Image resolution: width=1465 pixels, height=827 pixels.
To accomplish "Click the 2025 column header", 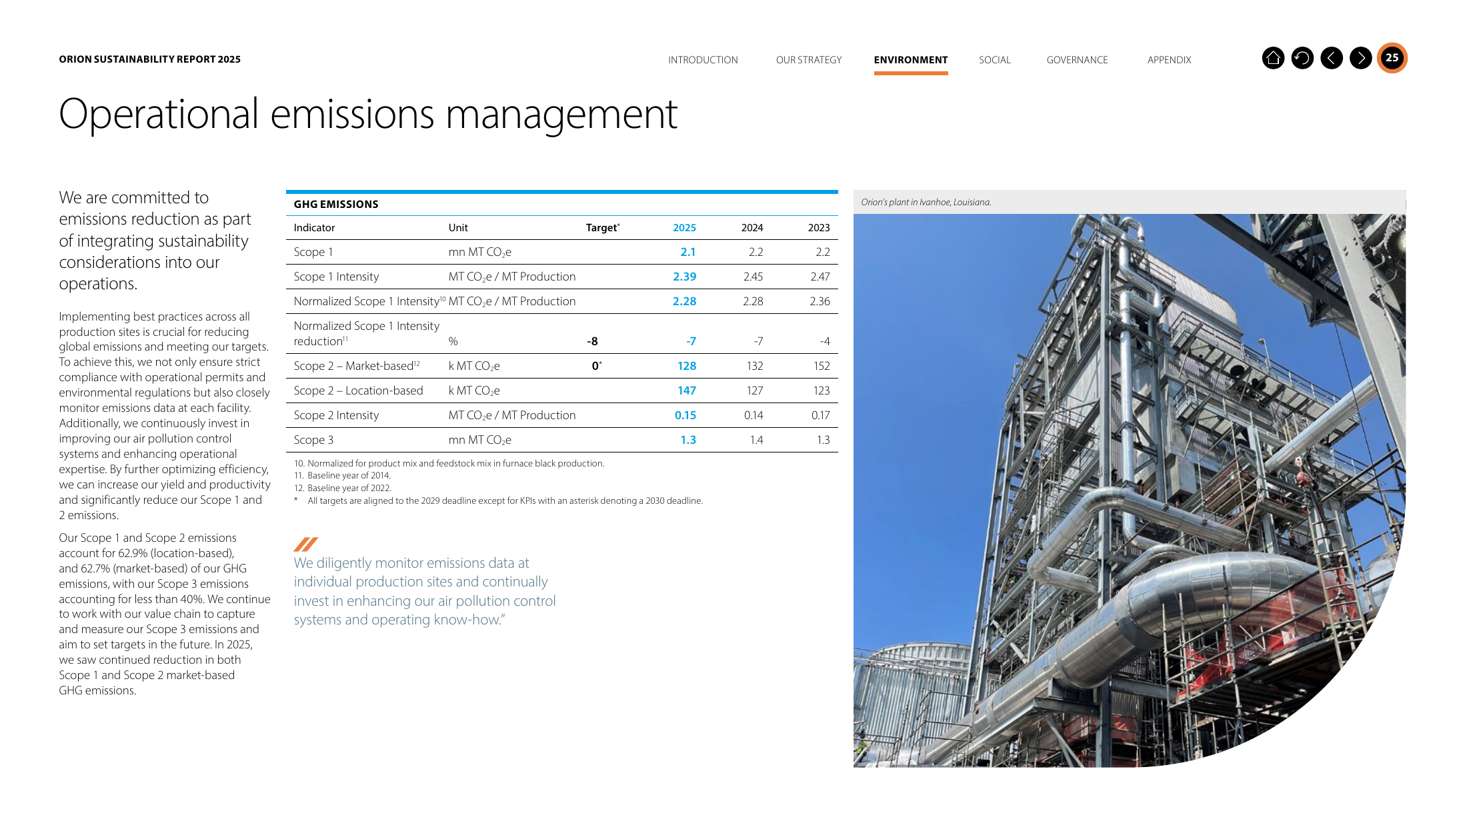I will point(684,228).
